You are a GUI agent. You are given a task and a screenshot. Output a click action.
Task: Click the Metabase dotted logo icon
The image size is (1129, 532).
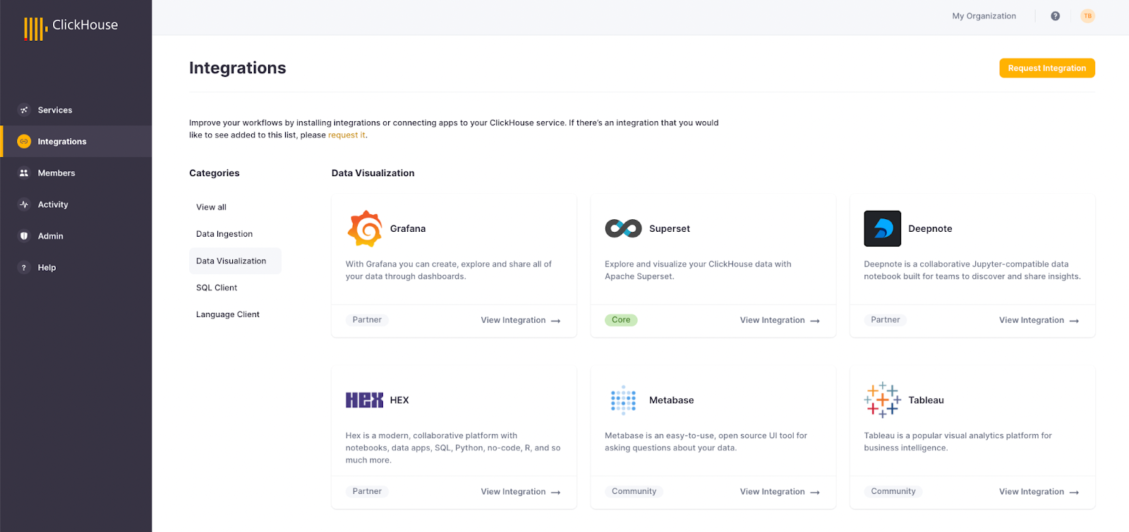pyautogui.click(x=623, y=400)
